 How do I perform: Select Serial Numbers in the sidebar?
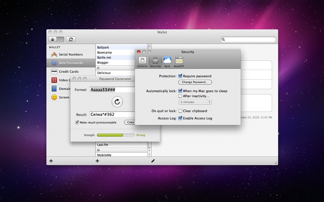pyautogui.click(x=70, y=55)
